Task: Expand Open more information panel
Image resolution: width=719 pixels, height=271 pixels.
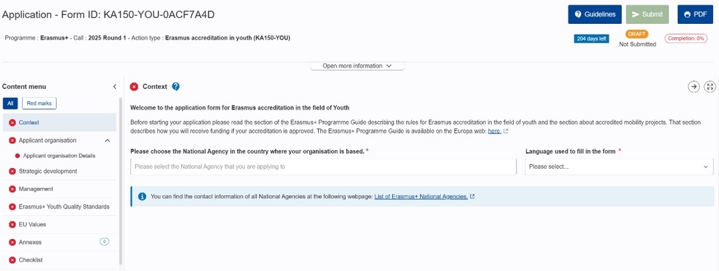Action: click(358, 66)
